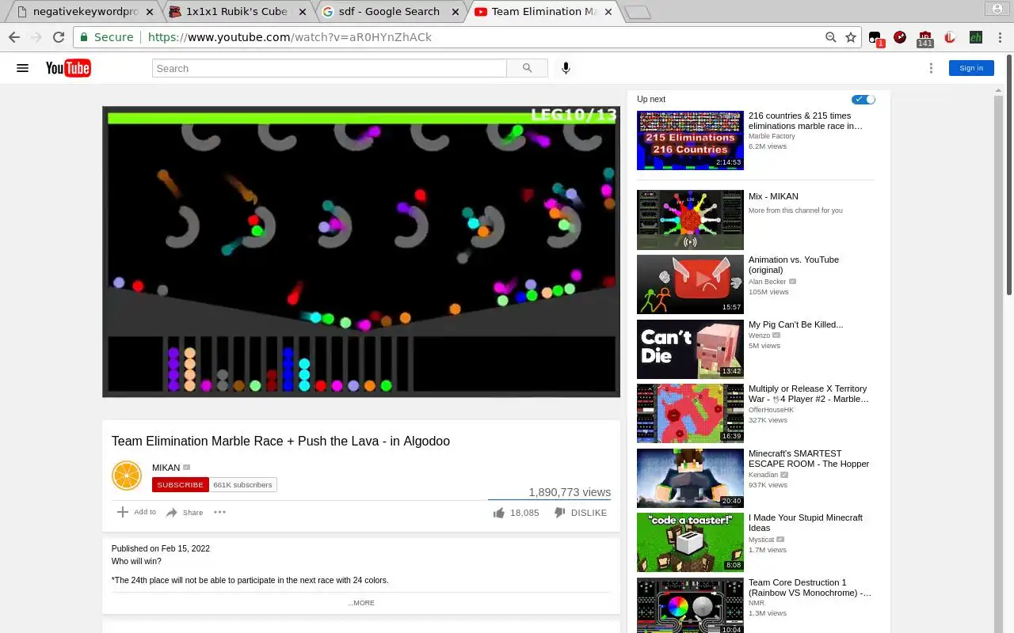
Task: Click the Published on Feb 15, 2022 text
Action: point(161,548)
